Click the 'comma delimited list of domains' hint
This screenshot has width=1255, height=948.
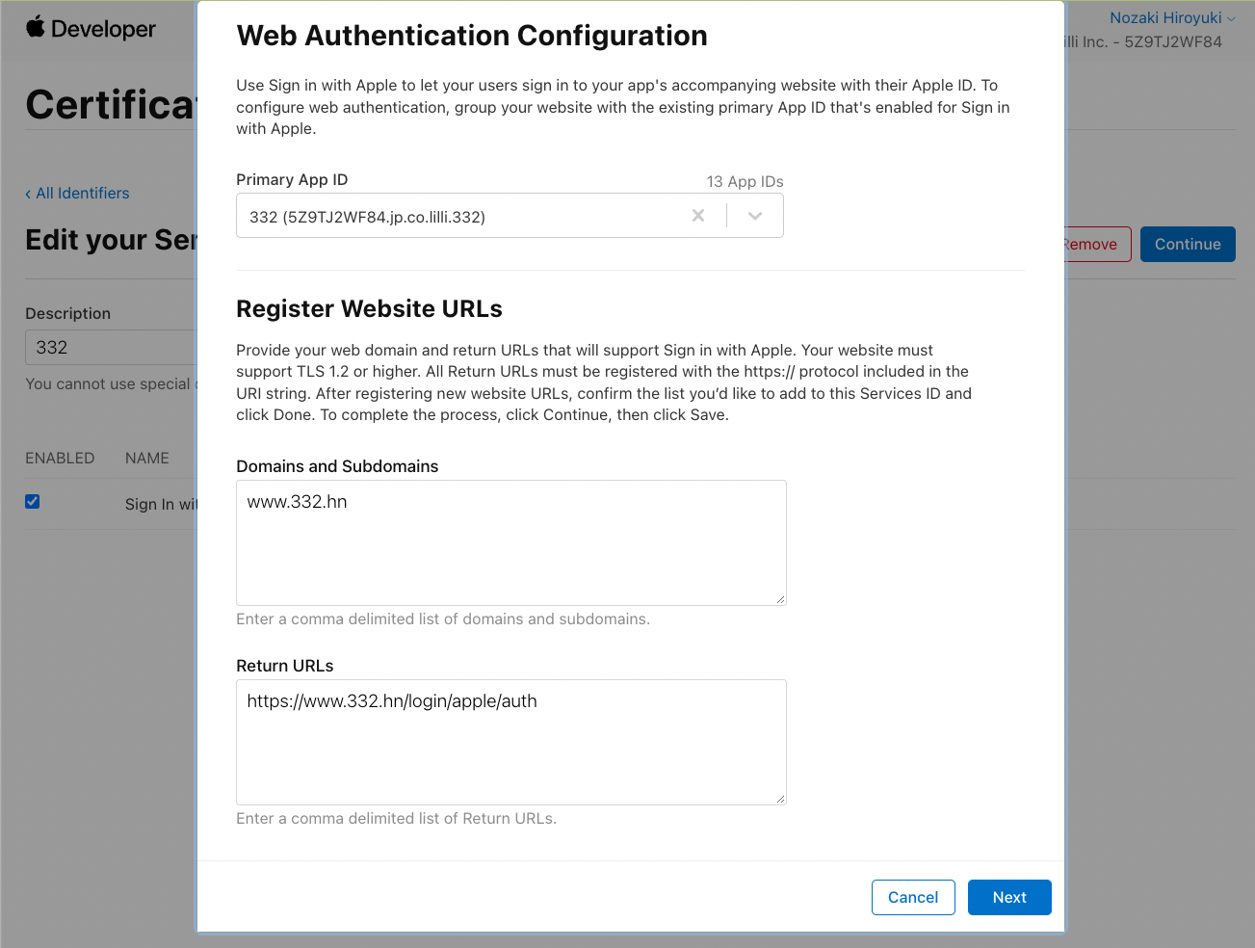pyautogui.click(x=443, y=619)
